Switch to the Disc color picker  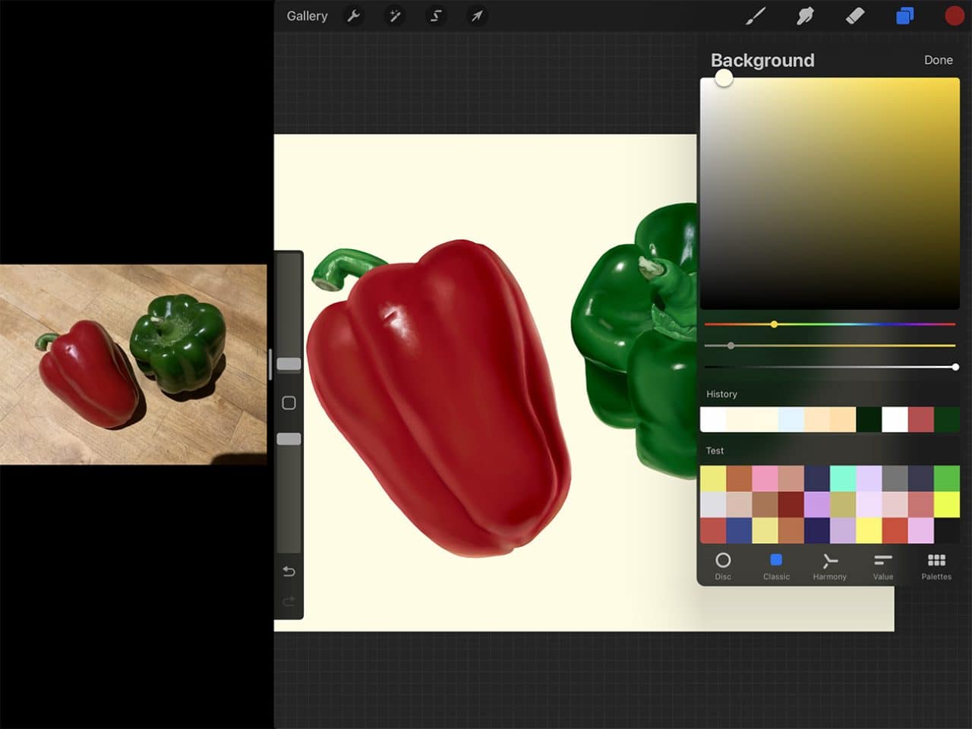(x=723, y=566)
